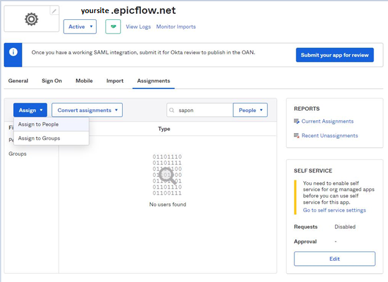388x282 pixels.
Task: Click the REPORTS section heading
Action: (306, 109)
